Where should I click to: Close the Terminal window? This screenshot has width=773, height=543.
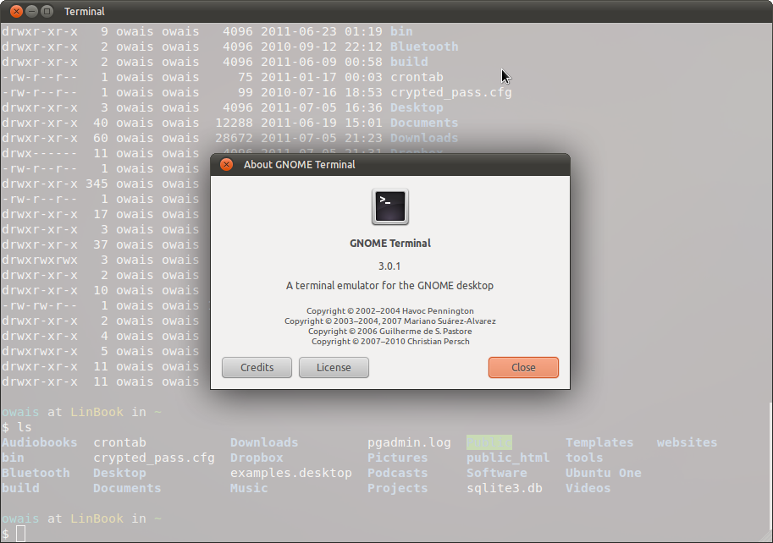(16, 11)
